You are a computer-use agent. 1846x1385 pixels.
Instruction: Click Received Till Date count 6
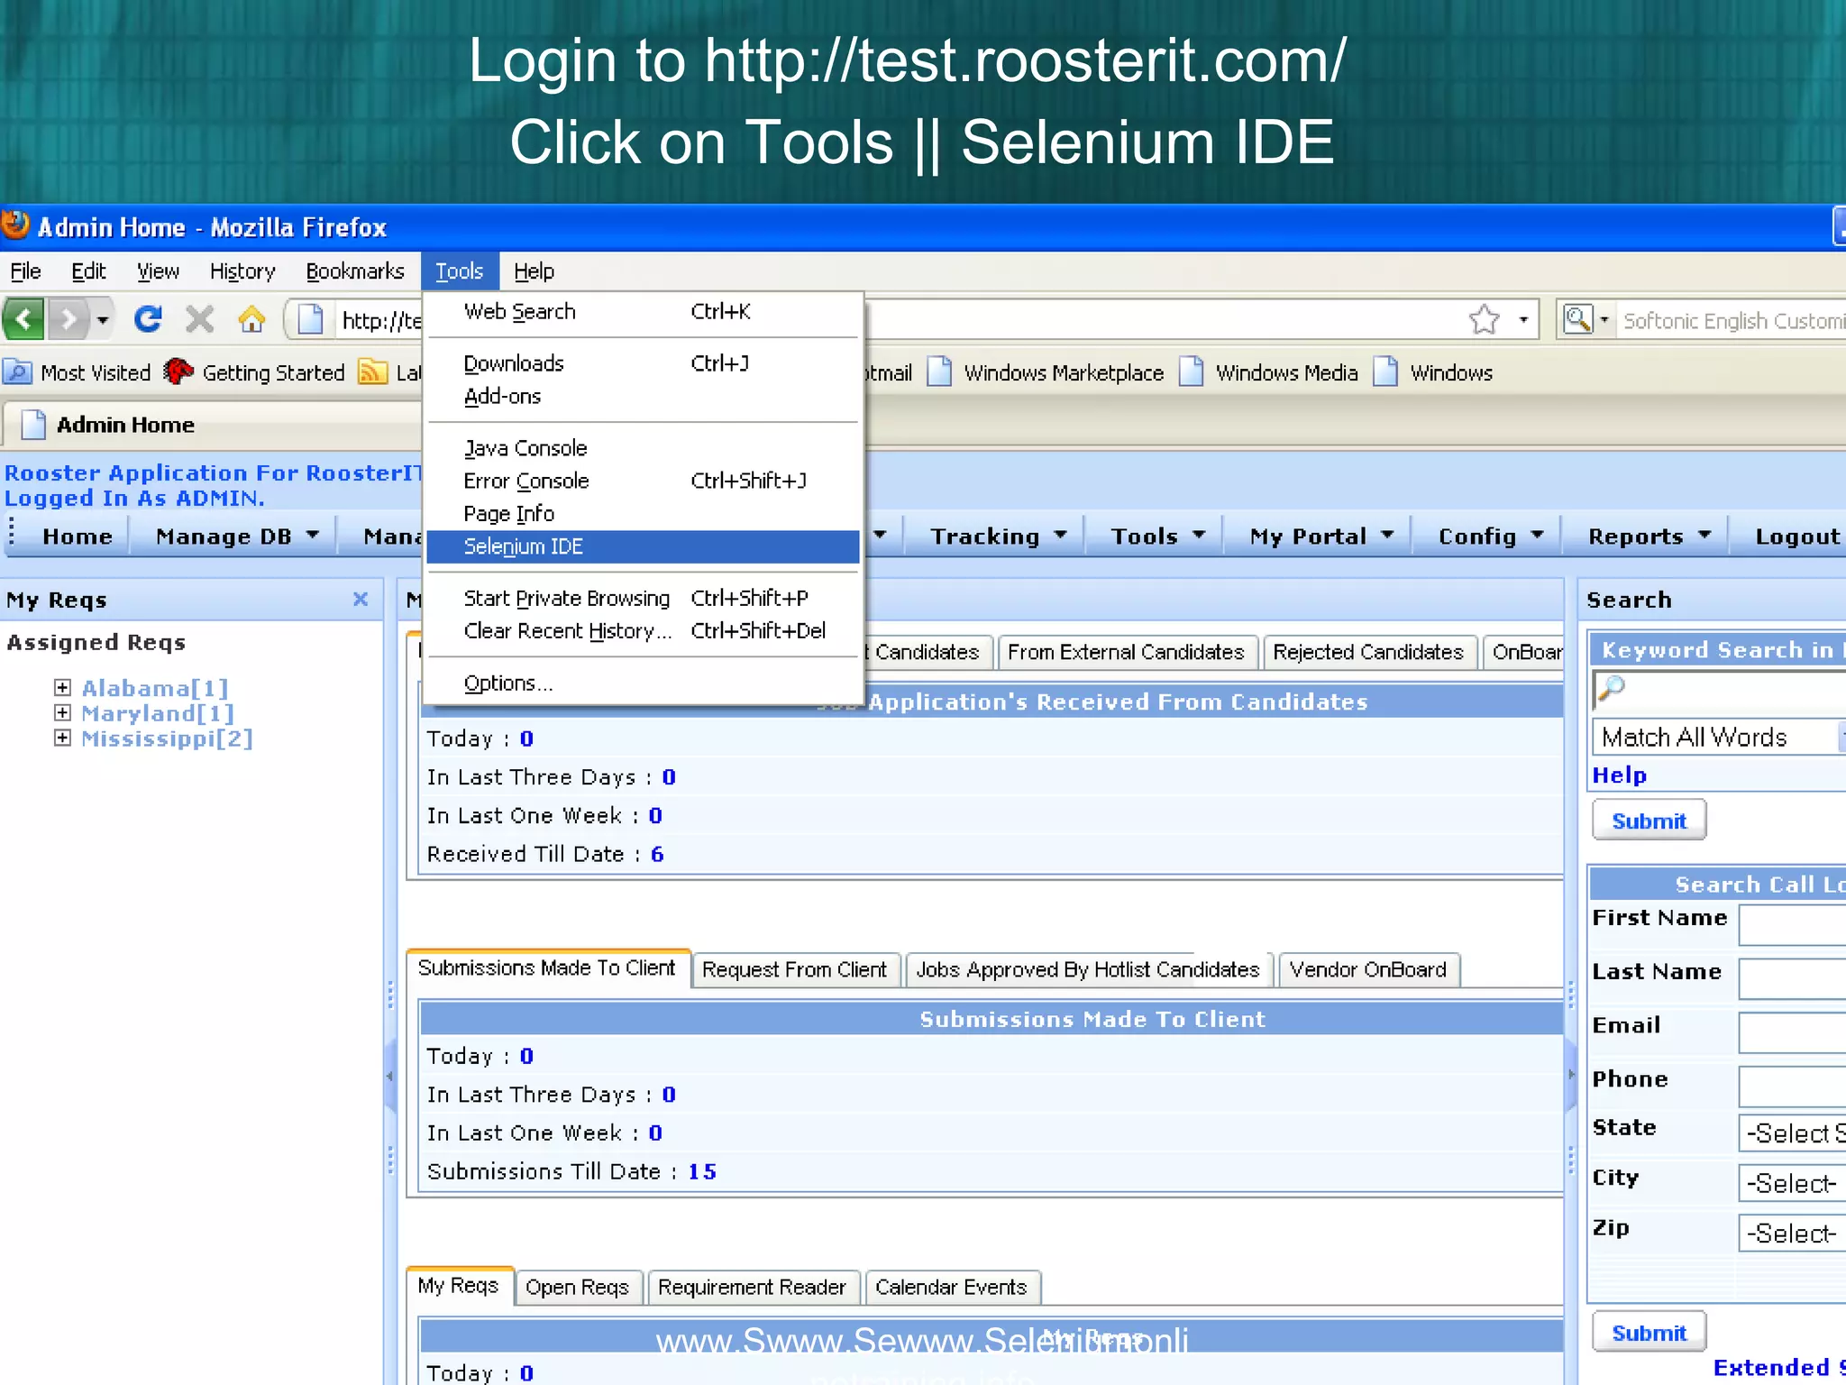(x=657, y=854)
